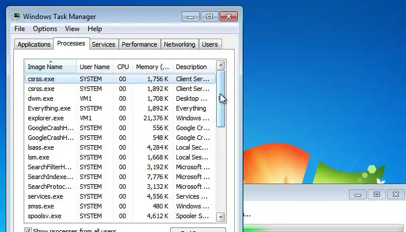
Task: Select the smss.exe process
Action: pyautogui.click(x=120, y=207)
